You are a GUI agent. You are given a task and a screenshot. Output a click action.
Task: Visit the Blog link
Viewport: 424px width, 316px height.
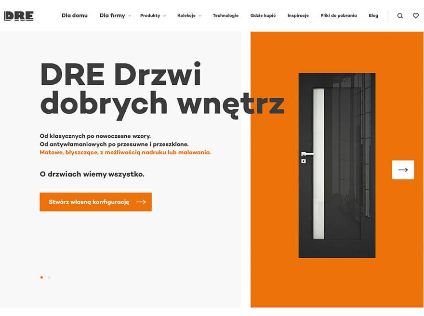tap(373, 16)
